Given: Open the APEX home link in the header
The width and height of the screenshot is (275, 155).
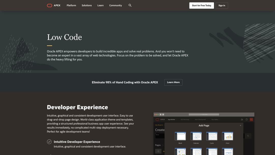Looking at the screenshot, I should tap(57, 5).
